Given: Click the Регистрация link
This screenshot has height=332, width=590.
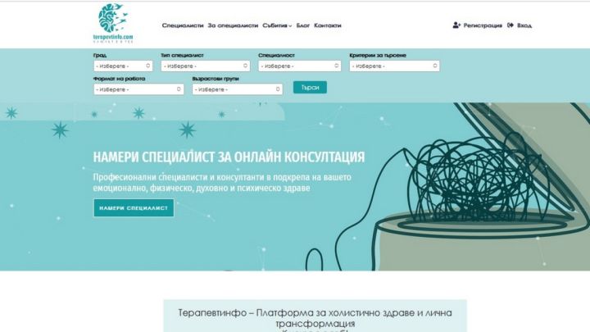Looking at the screenshot, I should click(x=483, y=25).
